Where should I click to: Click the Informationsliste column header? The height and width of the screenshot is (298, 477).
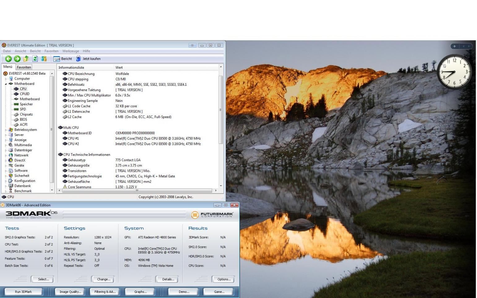tap(85, 67)
